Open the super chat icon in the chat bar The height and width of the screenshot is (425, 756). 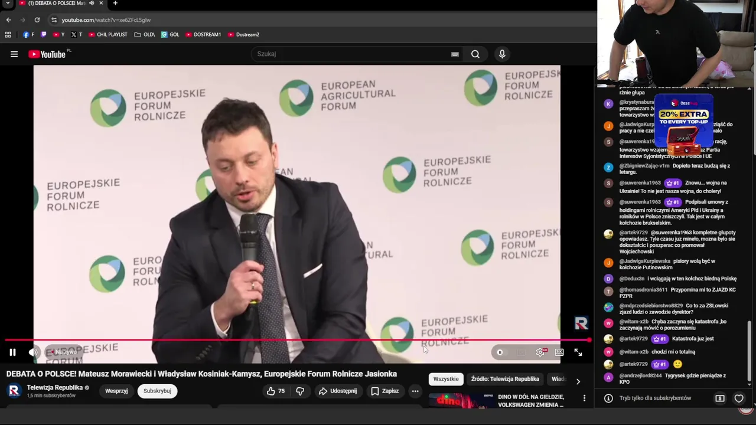[720, 398]
